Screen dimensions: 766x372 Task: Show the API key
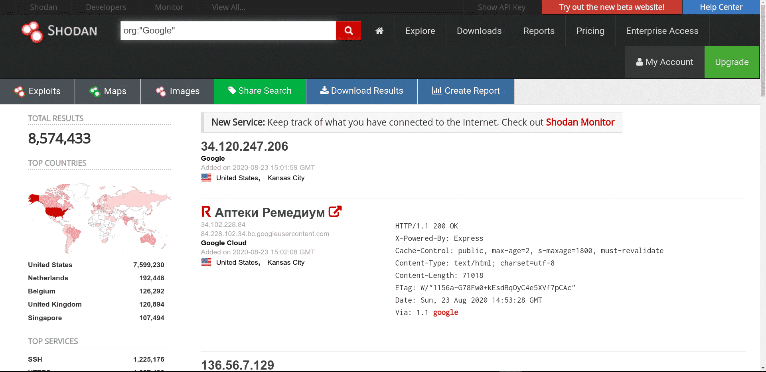pos(501,7)
